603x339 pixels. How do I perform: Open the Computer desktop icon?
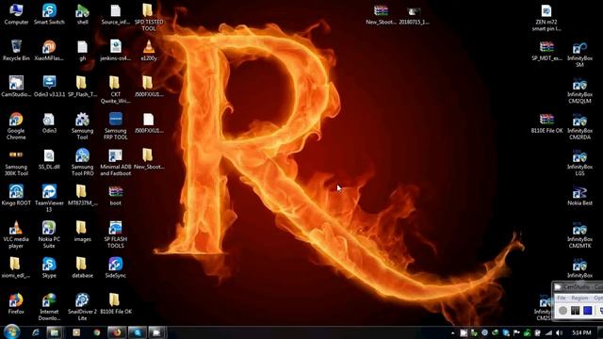16,14
